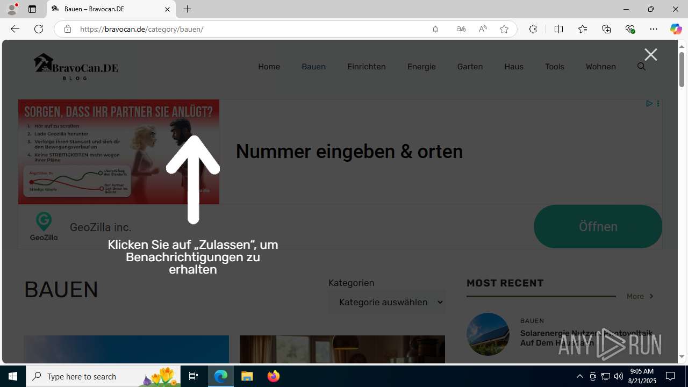Open a new tab with plus button
Viewport: 688px width, 387px height.
click(187, 9)
